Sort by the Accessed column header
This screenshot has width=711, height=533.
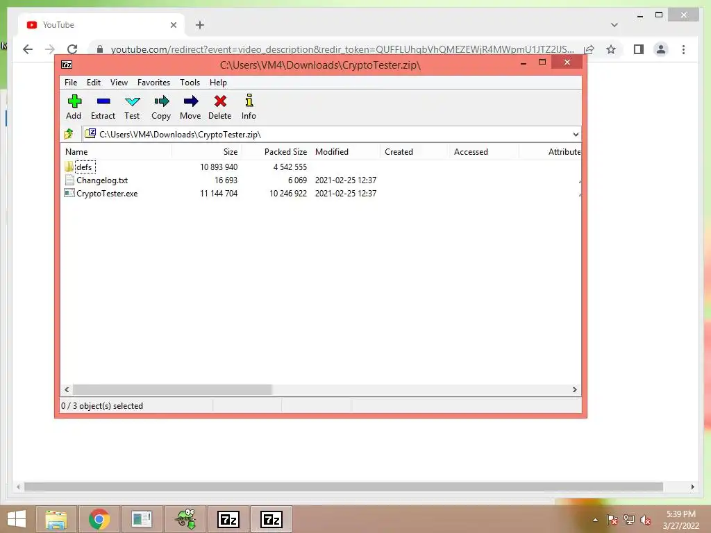(484, 152)
